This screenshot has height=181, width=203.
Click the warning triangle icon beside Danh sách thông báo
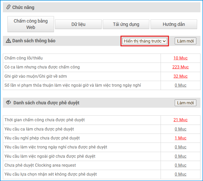pos(8,41)
